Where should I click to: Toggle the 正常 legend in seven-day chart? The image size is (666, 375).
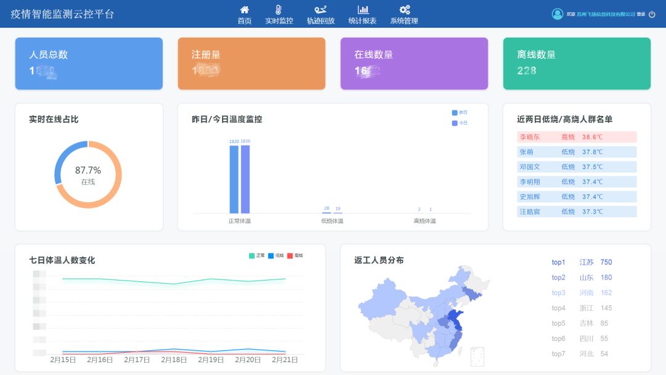pyautogui.click(x=257, y=255)
